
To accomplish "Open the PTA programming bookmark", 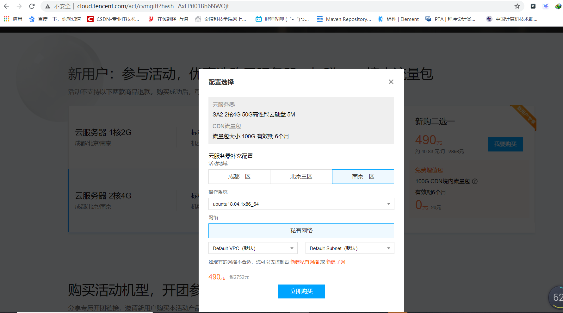I will (x=450, y=19).
